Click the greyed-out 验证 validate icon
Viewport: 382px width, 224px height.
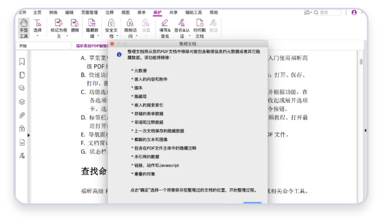pyautogui.click(x=213, y=23)
